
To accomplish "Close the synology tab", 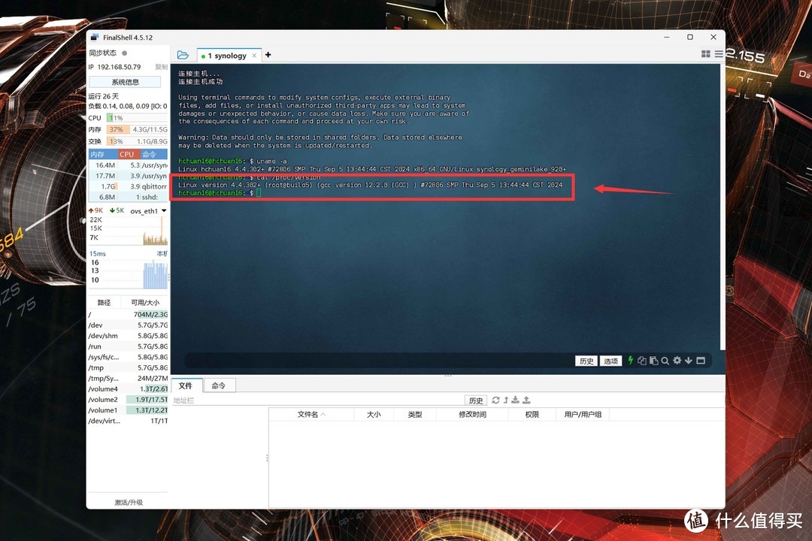I will tap(254, 56).
